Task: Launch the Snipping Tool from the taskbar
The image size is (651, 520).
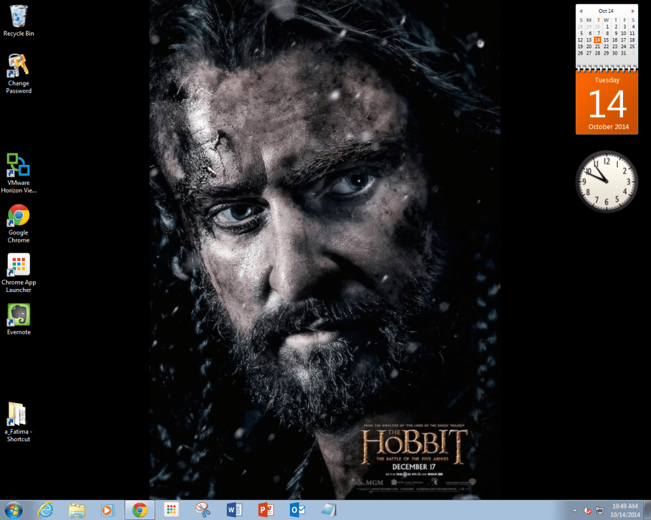Action: (x=203, y=509)
